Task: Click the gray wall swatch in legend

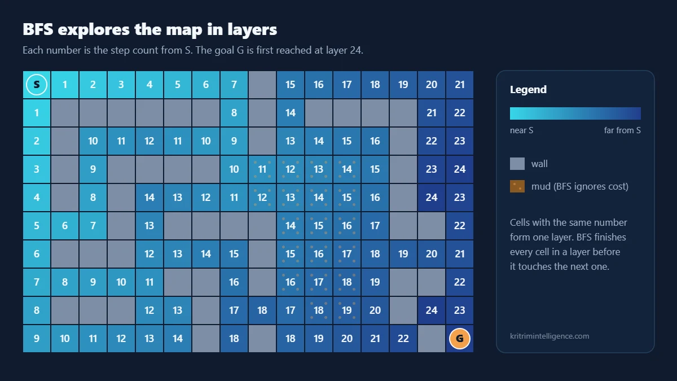Action: pos(517,164)
